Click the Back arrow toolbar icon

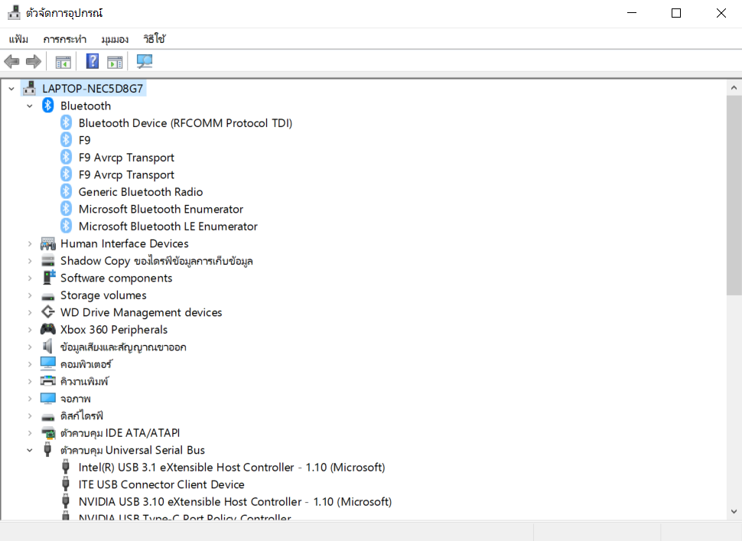(x=11, y=61)
